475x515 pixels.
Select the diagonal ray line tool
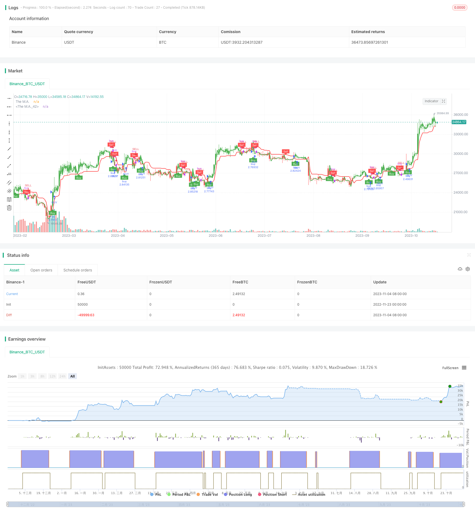9,157
